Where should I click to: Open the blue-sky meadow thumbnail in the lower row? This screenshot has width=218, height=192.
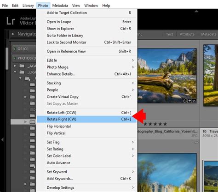click(x=167, y=173)
